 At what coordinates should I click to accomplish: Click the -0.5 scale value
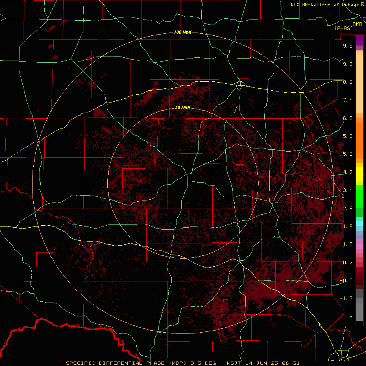[346, 281]
